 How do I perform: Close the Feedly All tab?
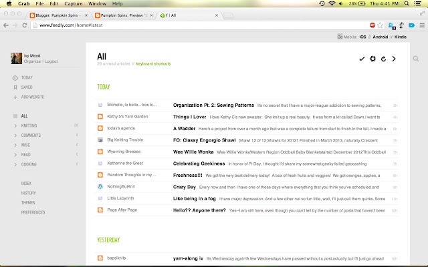pyautogui.click(x=217, y=15)
